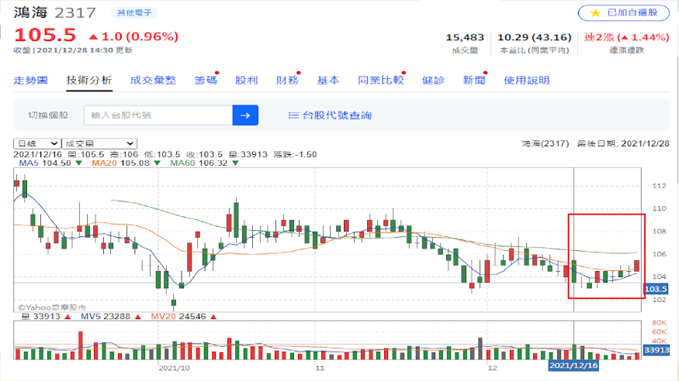Switch to the 基本 tab
Screen dimensions: 679x381
pos(328,81)
